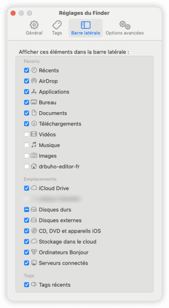This screenshot has width=169, height=308.
Task: Uncheck the Récents checkbox
Action: 27,70
